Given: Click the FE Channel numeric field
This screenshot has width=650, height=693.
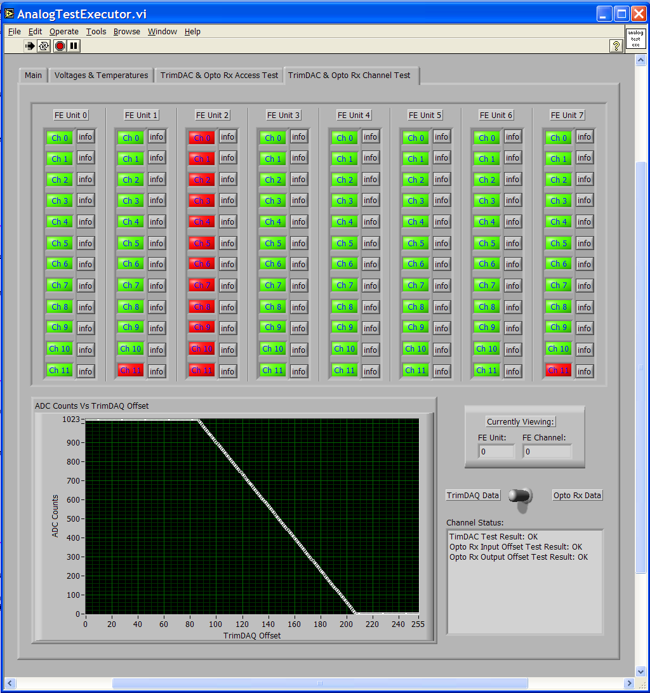Looking at the screenshot, I should [547, 451].
